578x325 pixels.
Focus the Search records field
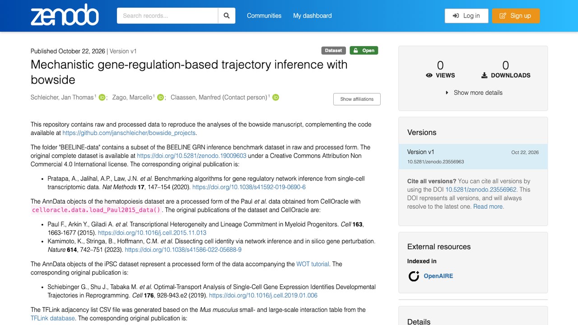[x=168, y=16]
